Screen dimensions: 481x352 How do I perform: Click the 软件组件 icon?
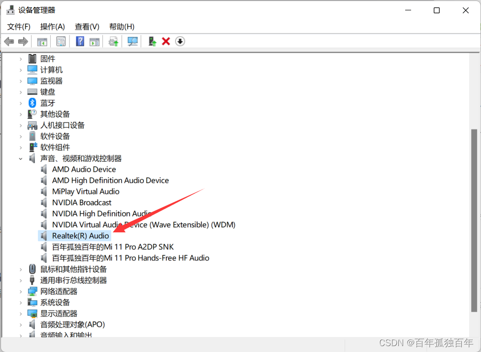(x=32, y=147)
